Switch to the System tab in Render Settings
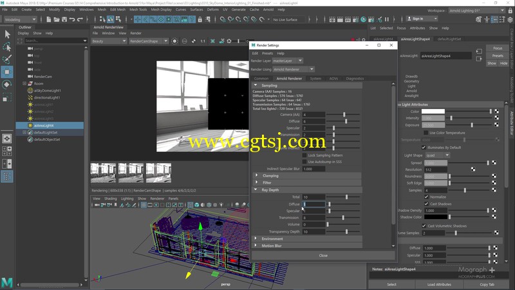 coord(315,79)
